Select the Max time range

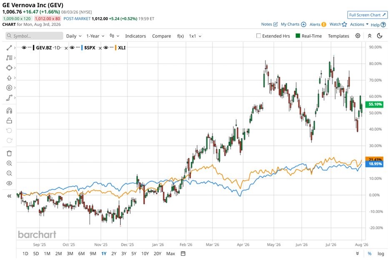pyautogui.click(x=171, y=253)
